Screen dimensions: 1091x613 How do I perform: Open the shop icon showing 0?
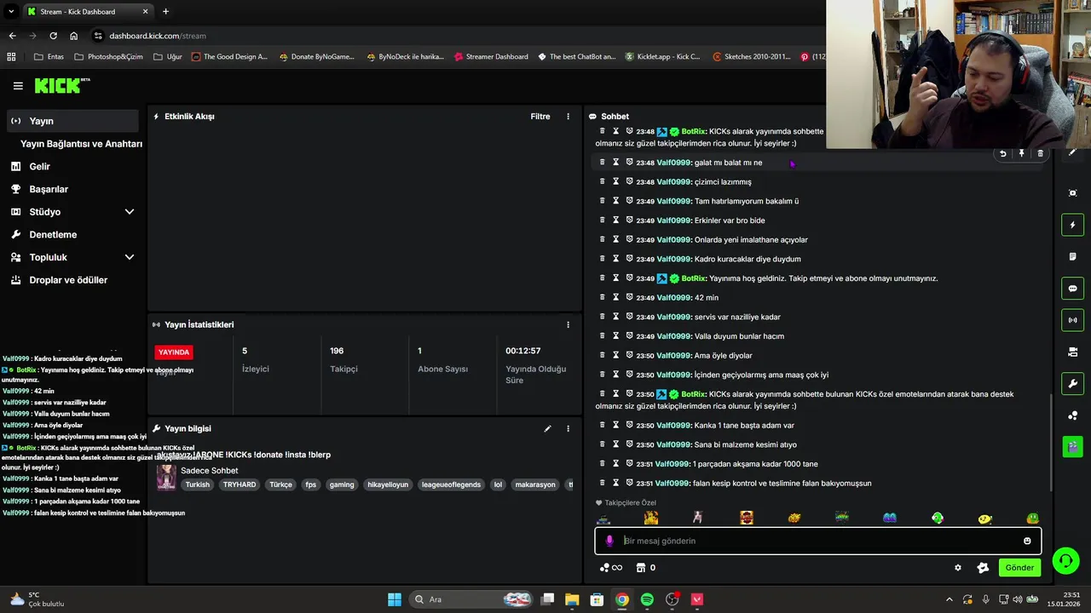(x=645, y=568)
